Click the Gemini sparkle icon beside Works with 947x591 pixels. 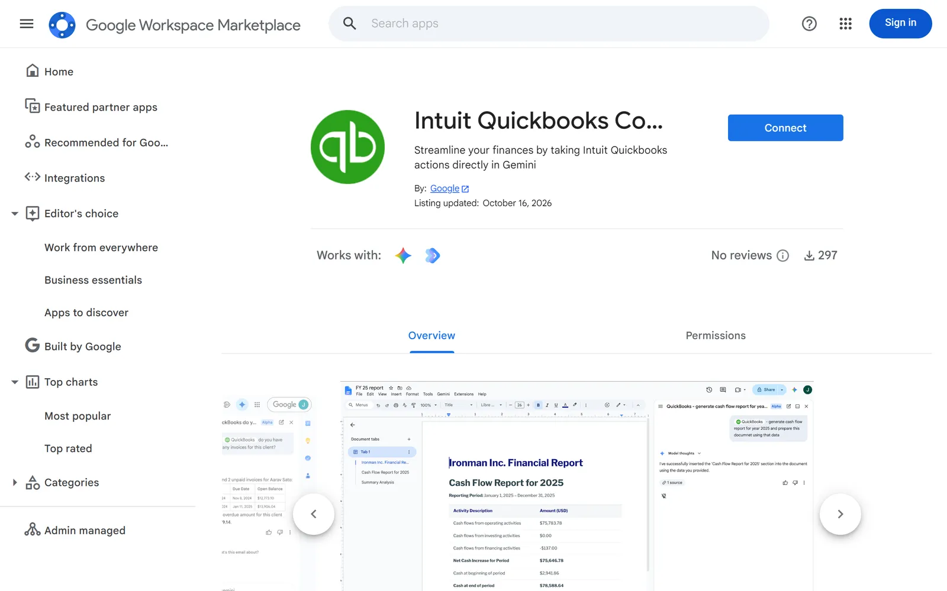(403, 255)
